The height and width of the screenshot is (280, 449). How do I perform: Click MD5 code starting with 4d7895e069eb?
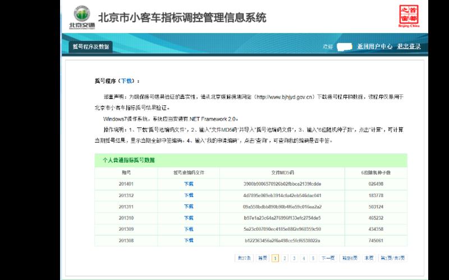click(x=282, y=195)
